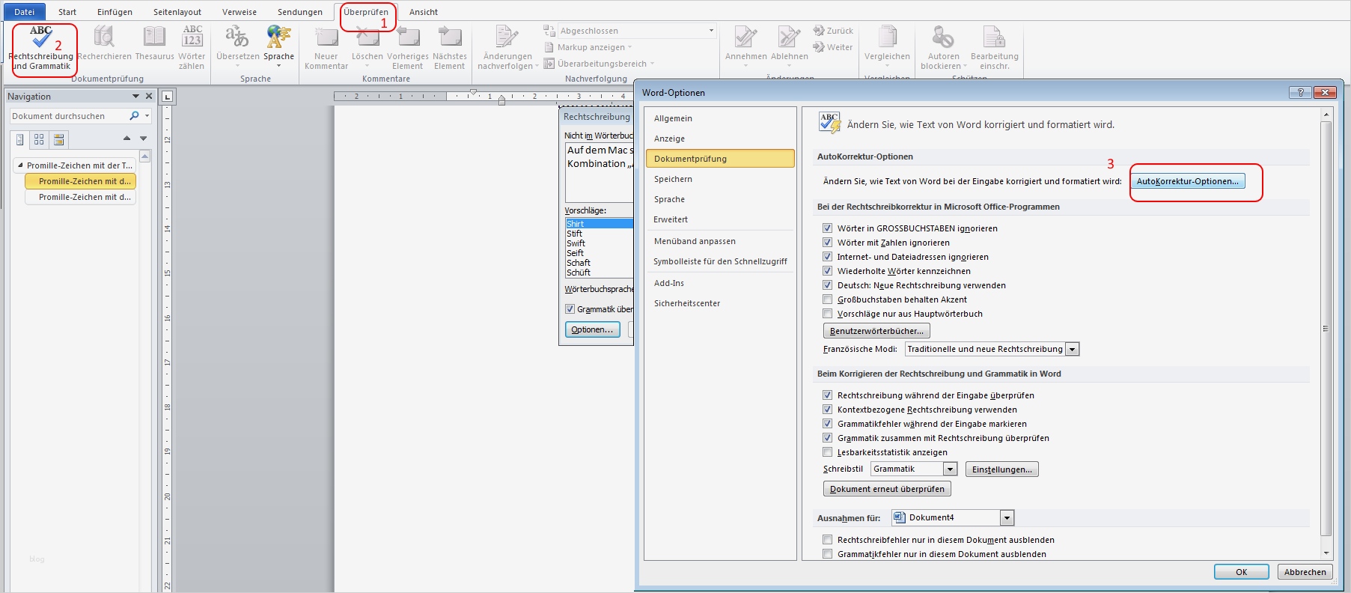The width and height of the screenshot is (1351, 593).
Task: Click the AutoKorrektur-Optionen... button
Action: pyautogui.click(x=1187, y=181)
